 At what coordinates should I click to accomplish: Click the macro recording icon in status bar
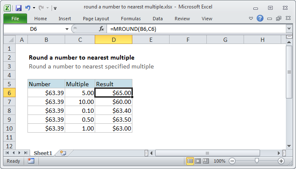pos(31,161)
